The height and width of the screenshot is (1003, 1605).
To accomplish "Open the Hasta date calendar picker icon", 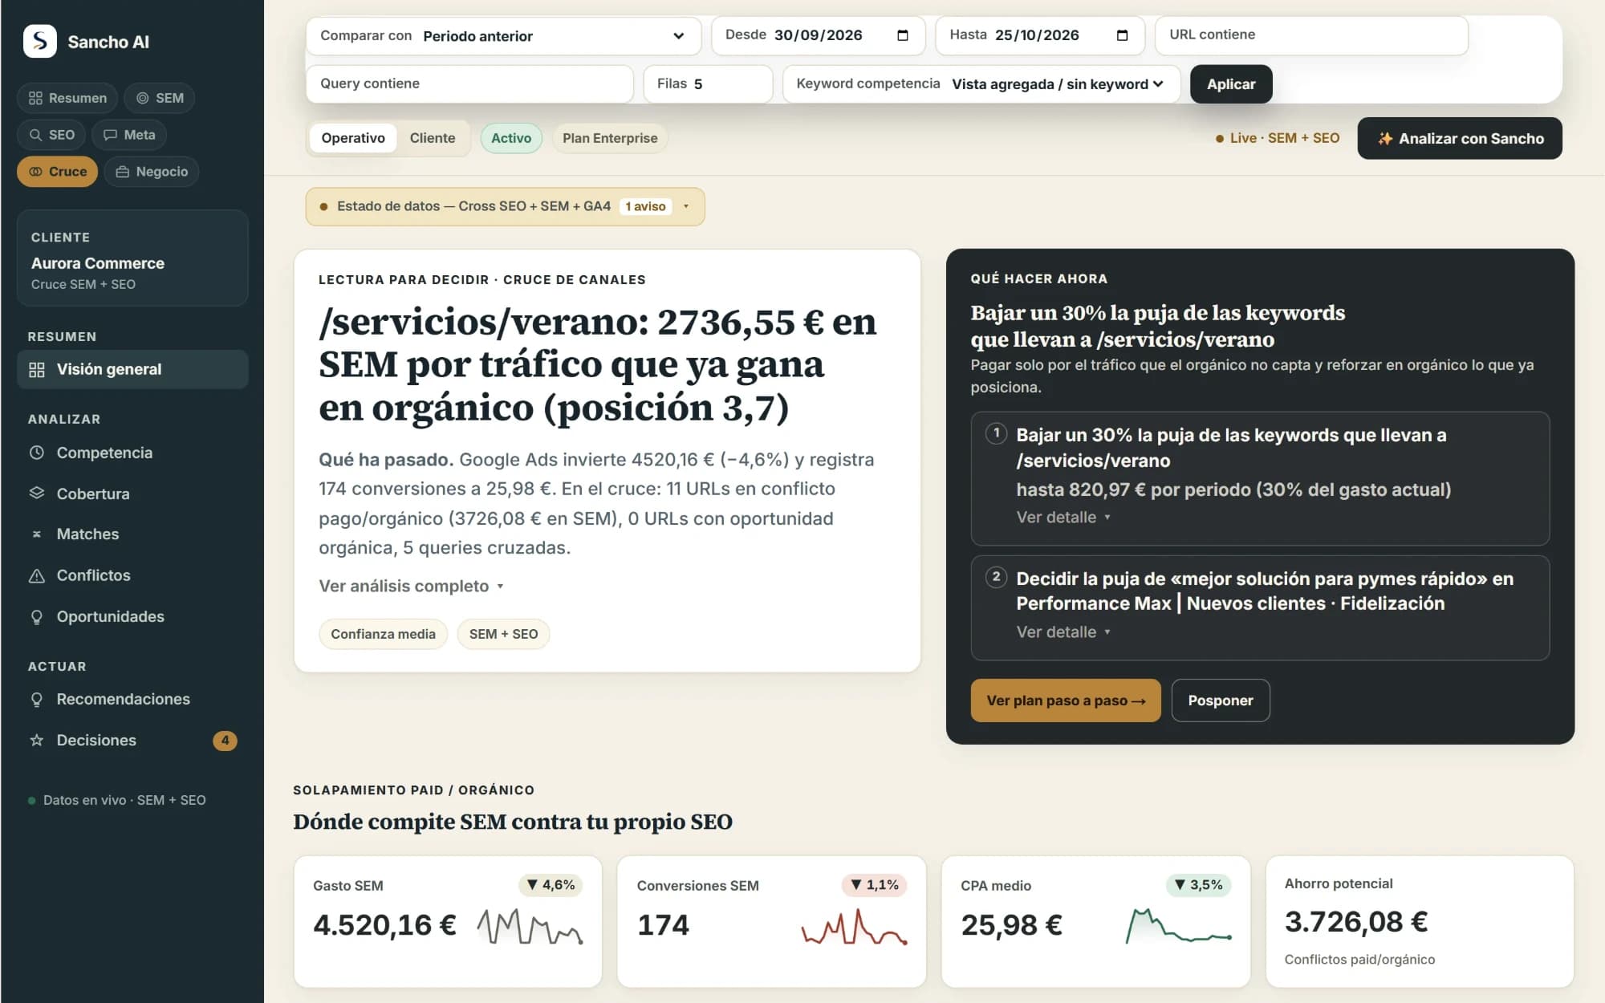I will pyautogui.click(x=1122, y=35).
